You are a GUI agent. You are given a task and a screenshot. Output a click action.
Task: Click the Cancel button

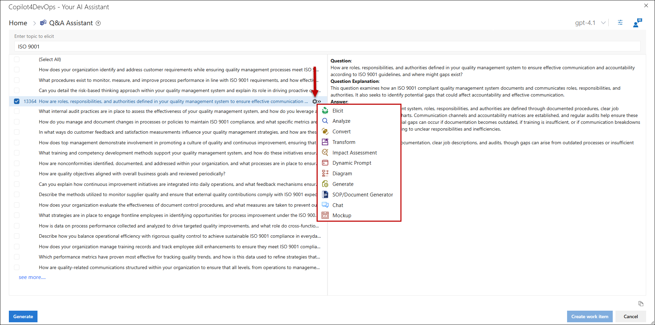(x=630, y=316)
